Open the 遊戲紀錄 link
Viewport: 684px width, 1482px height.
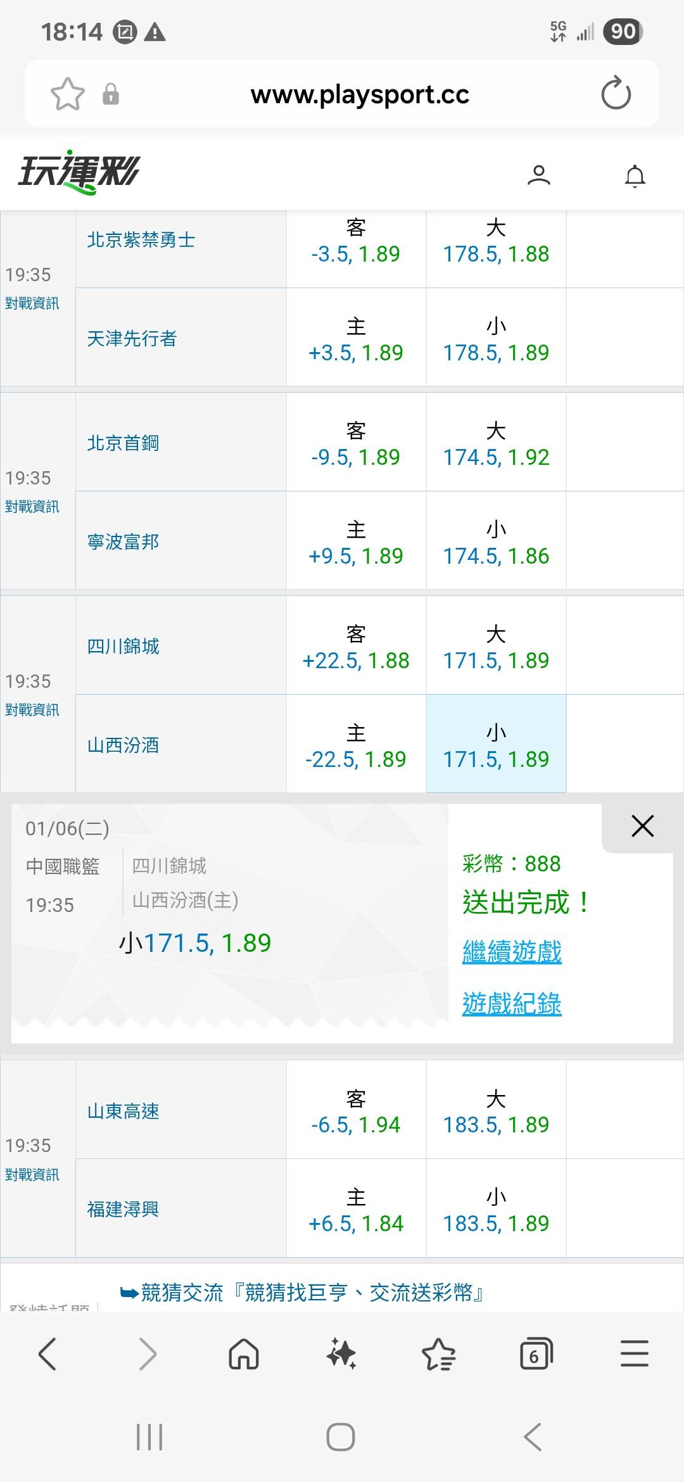512,1004
